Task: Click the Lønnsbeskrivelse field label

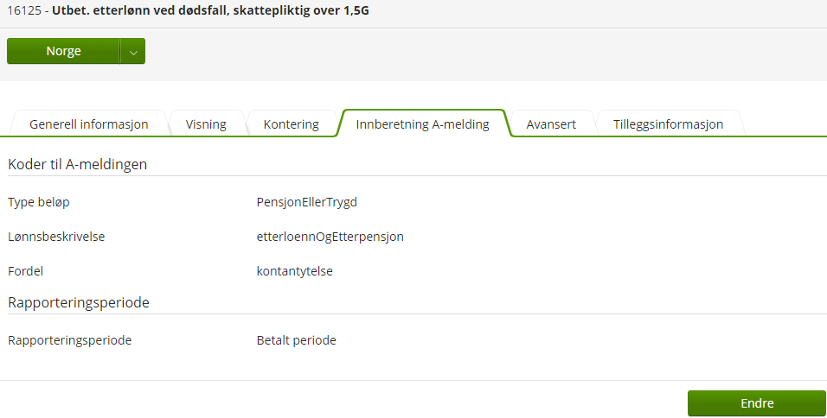Action: point(56,237)
